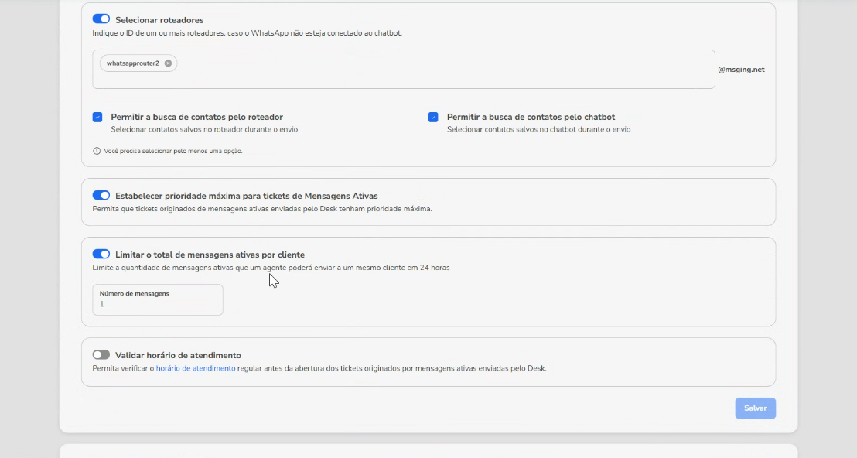The image size is (857, 458).
Task: Remove the whatsapprouter2 chip with its X icon
Action: pos(168,63)
